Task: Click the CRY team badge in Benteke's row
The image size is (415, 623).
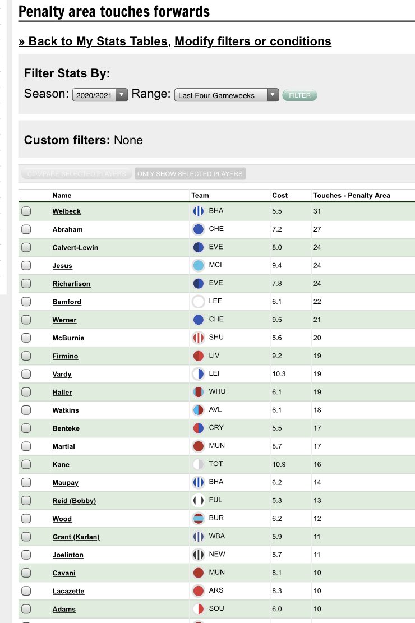Action: 199,428
